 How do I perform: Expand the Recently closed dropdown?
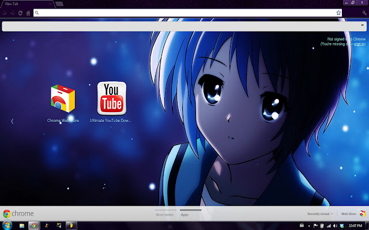point(321,214)
